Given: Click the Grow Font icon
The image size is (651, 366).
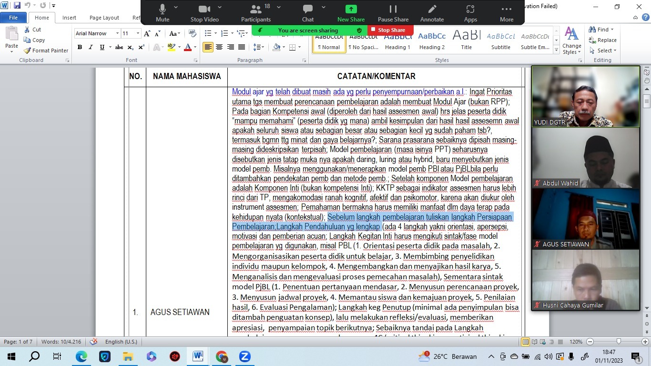Looking at the screenshot, I should point(147,33).
